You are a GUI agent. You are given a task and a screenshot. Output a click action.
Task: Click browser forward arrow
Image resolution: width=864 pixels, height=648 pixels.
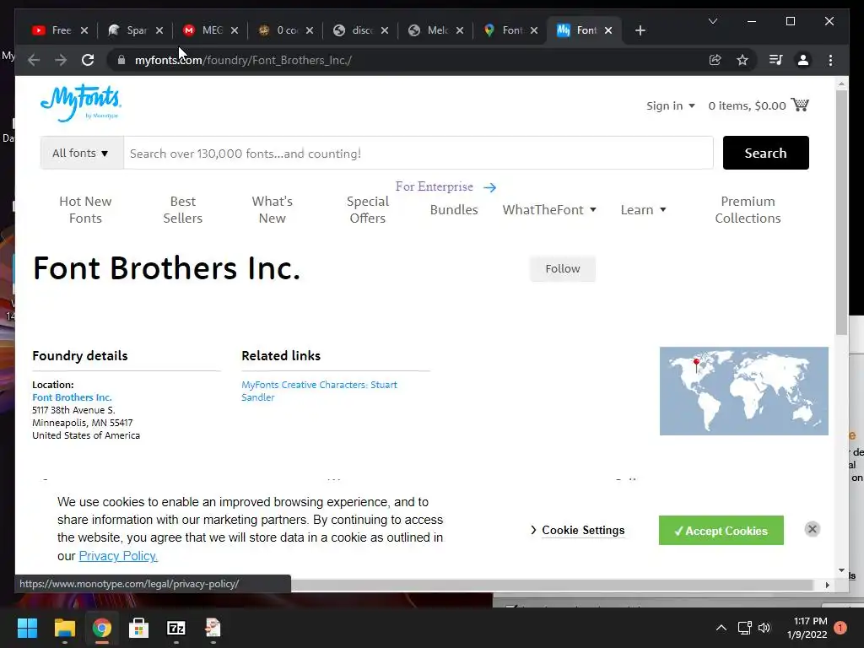pyautogui.click(x=61, y=60)
